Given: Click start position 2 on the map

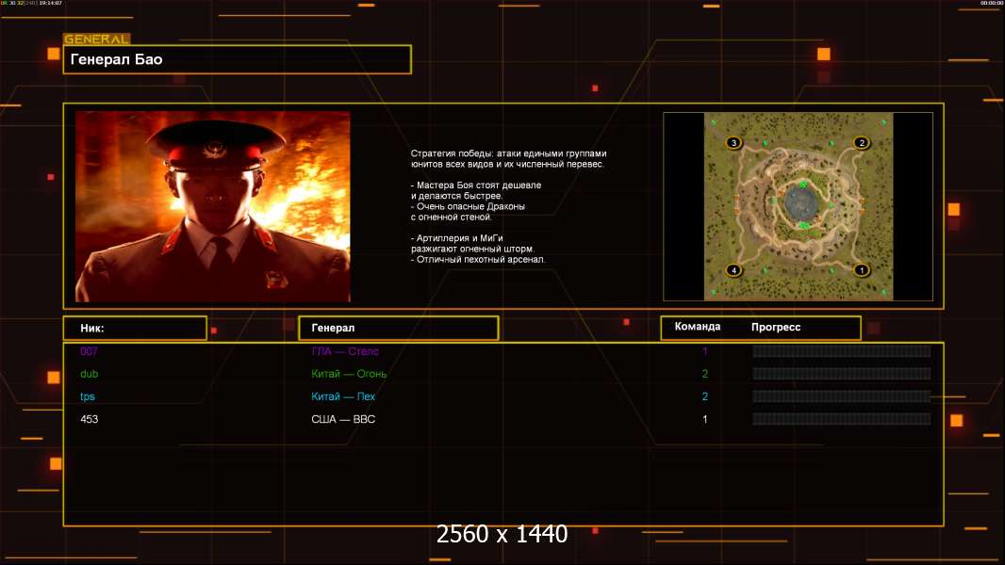Looking at the screenshot, I should 862,143.
